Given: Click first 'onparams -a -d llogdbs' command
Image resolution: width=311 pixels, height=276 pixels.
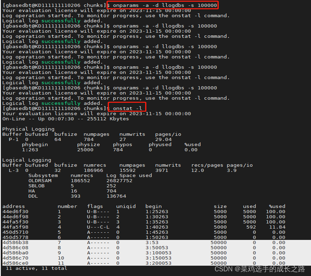Looking at the screenshot, I should pos(165,5).
